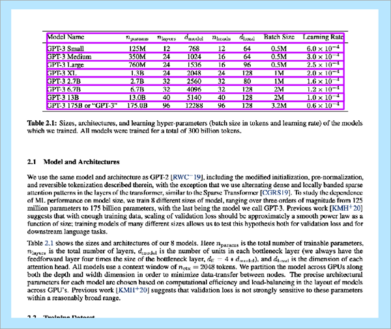Click the '1536' d_model value
Viewport: 391px width, 329px height.
click(194, 65)
